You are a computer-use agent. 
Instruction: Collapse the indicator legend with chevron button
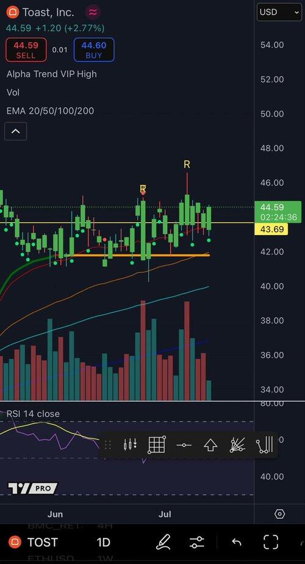tap(15, 131)
